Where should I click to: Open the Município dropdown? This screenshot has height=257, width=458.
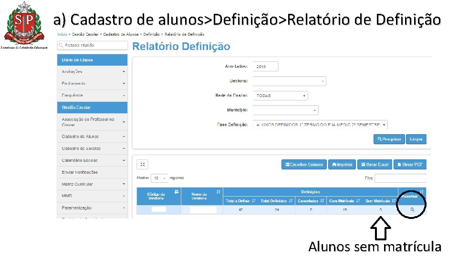[x=285, y=110]
